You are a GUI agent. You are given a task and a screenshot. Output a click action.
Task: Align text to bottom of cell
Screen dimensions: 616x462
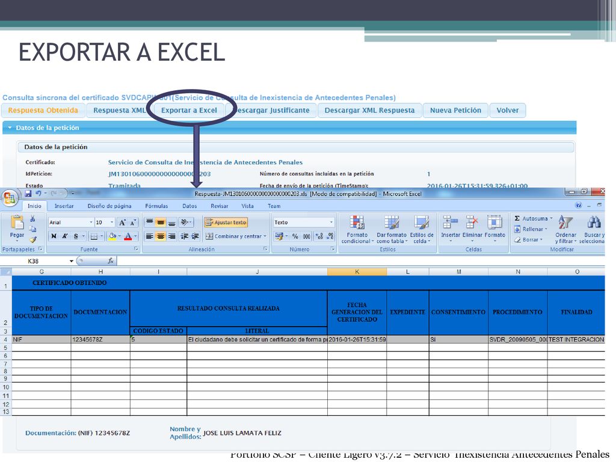click(x=171, y=223)
